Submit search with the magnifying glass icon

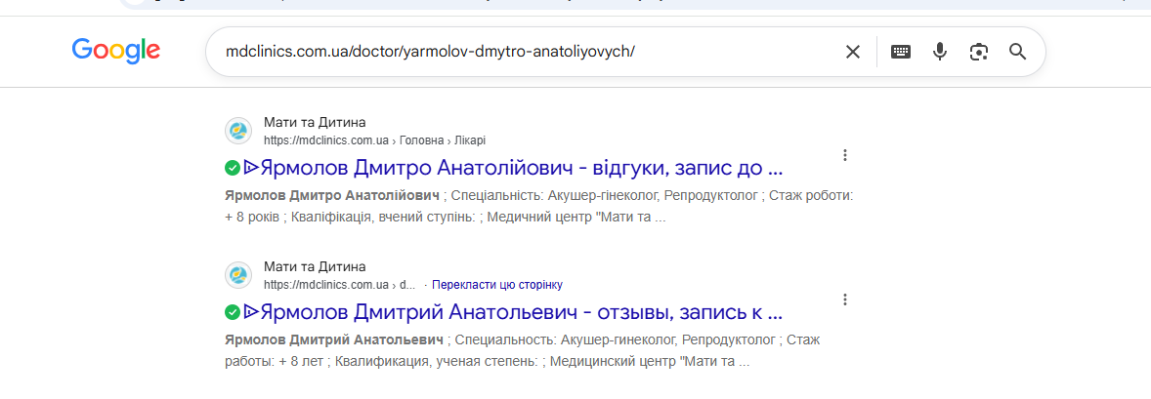[x=1017, y=52]
